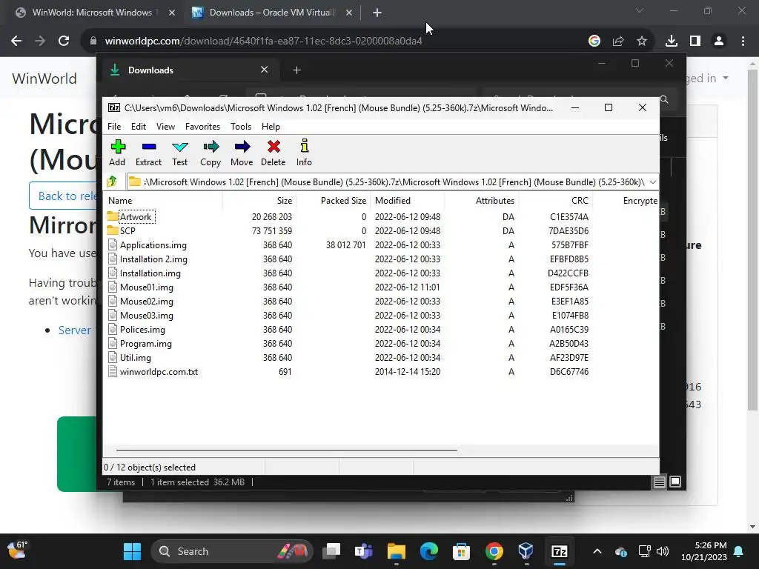The image size is (759, 569).
Task: Sort by the Packed Size column header
Action: click(x=334, y=200)
